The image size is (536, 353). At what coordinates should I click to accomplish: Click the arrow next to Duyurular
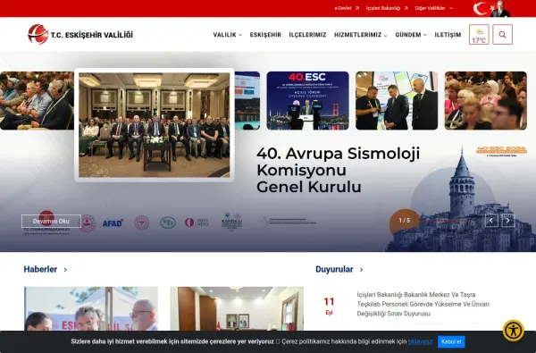pyautogui.click(x=361, y=270)
